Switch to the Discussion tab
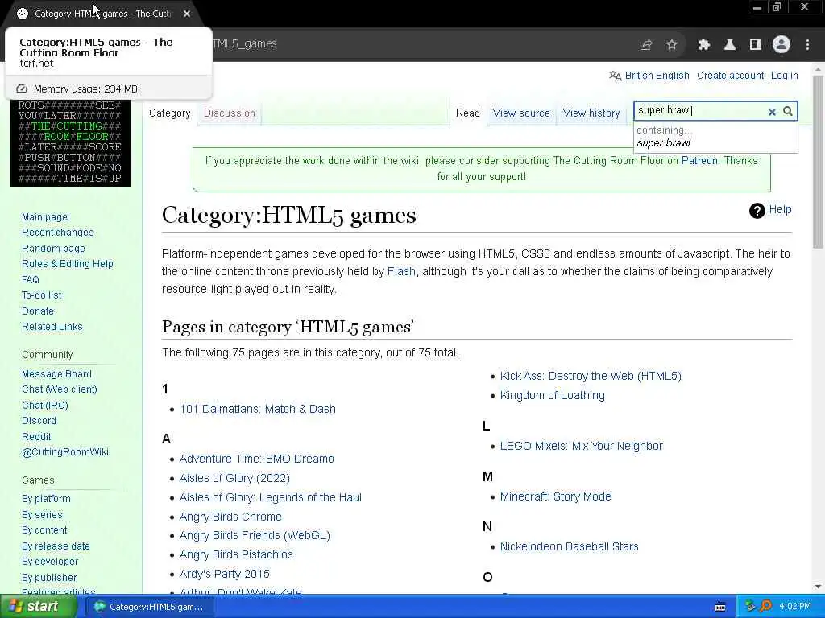 230,113
